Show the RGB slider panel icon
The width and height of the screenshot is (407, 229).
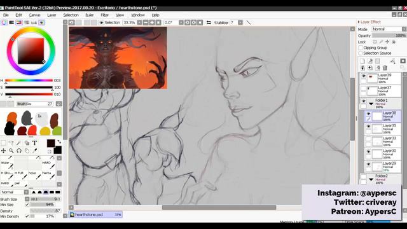(11, 23)
